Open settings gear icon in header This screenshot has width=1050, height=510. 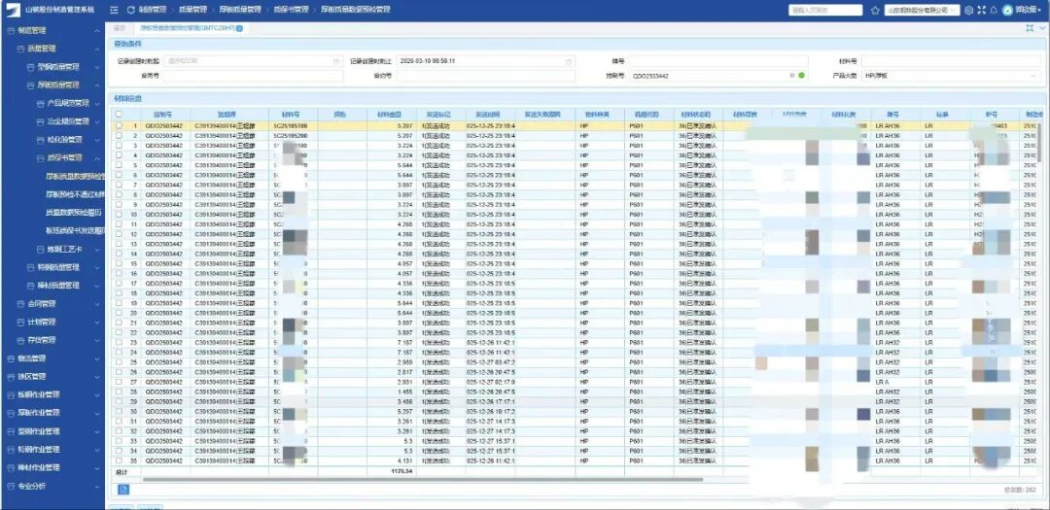pyautogui.click(x=968, y=10)
